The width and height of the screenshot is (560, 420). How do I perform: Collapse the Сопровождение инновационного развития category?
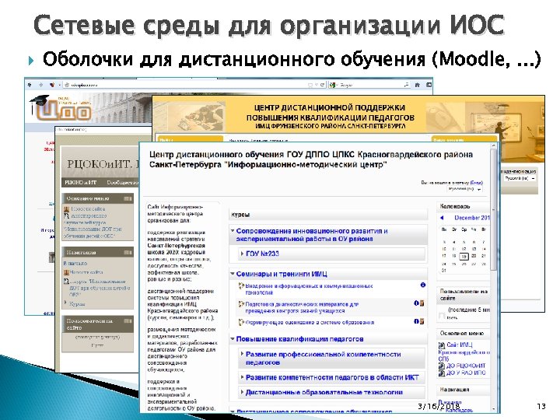(x=233, y=231)
